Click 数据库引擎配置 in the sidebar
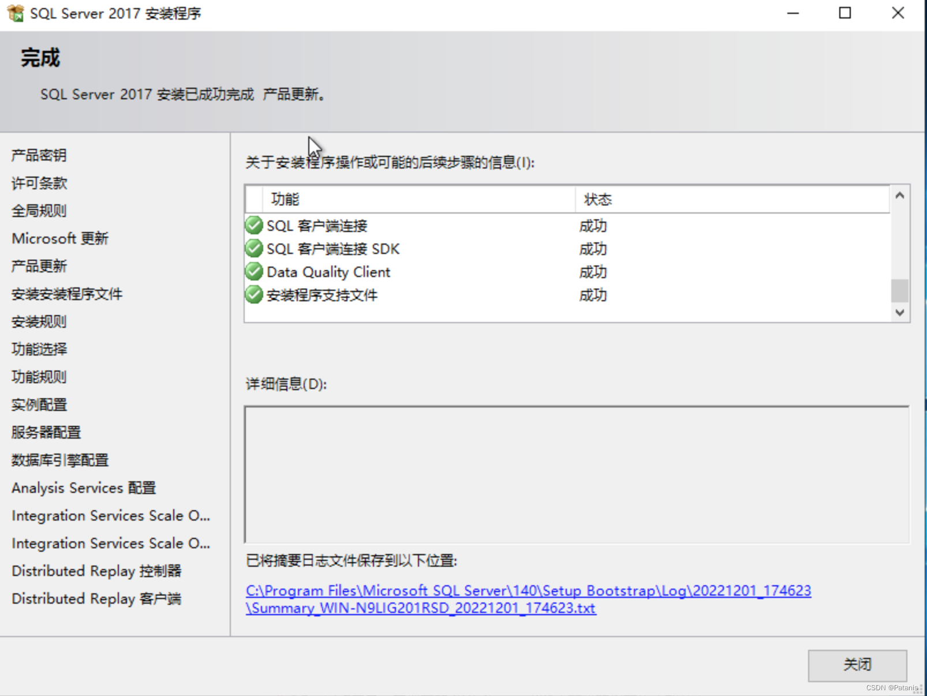 60,460
